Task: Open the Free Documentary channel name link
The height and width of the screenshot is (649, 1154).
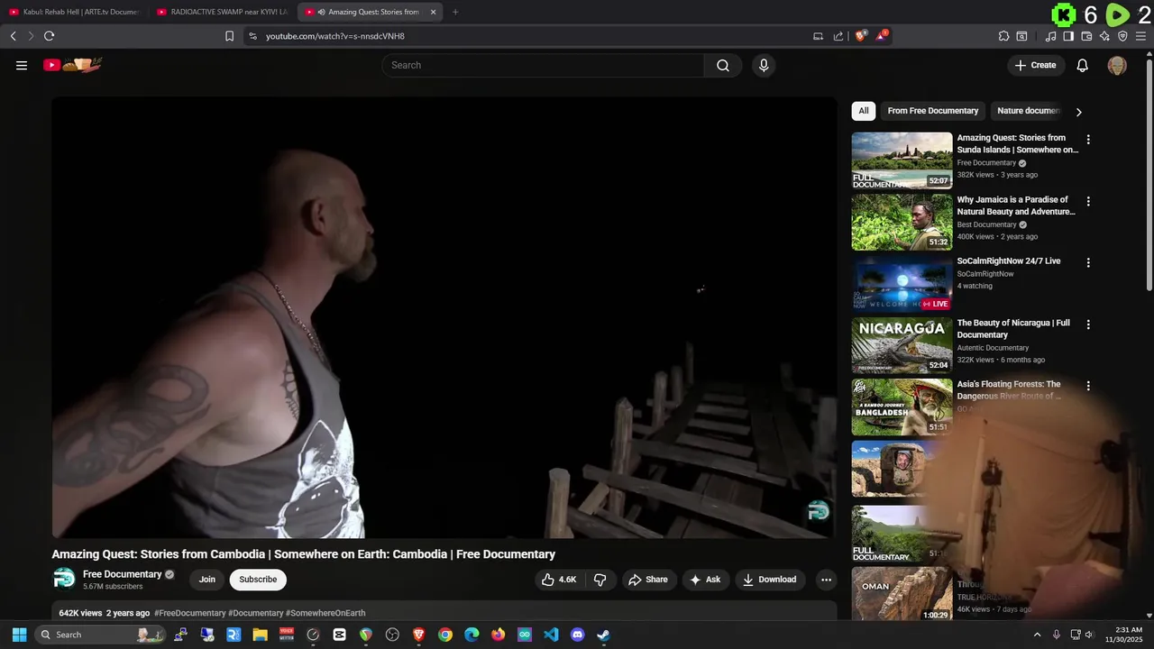Action: 123,574
